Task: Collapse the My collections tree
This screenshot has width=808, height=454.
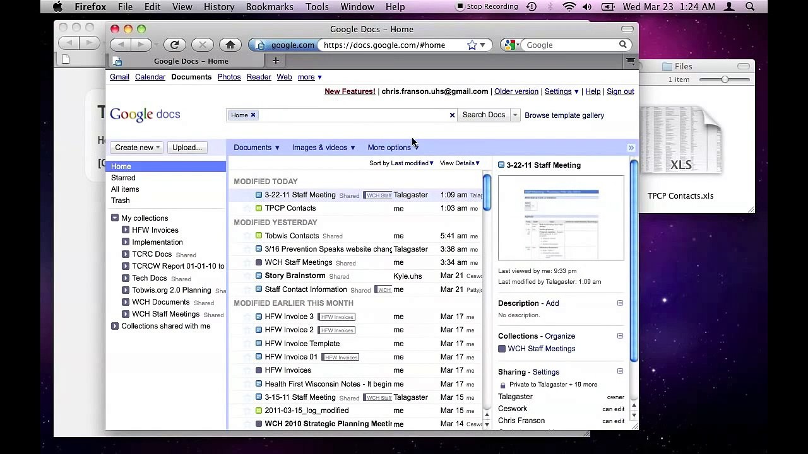Action: [115, 218]
